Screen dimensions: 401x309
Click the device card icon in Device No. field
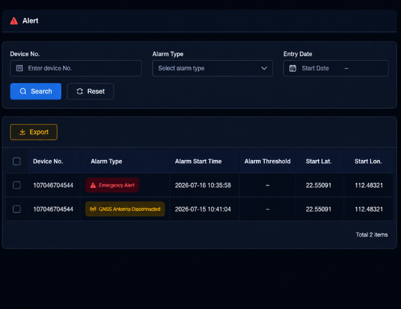[x=20, y=68]
